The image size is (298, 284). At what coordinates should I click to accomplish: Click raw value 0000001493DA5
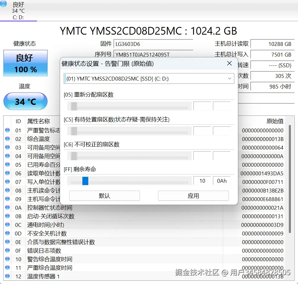click(x=262, y=173)
